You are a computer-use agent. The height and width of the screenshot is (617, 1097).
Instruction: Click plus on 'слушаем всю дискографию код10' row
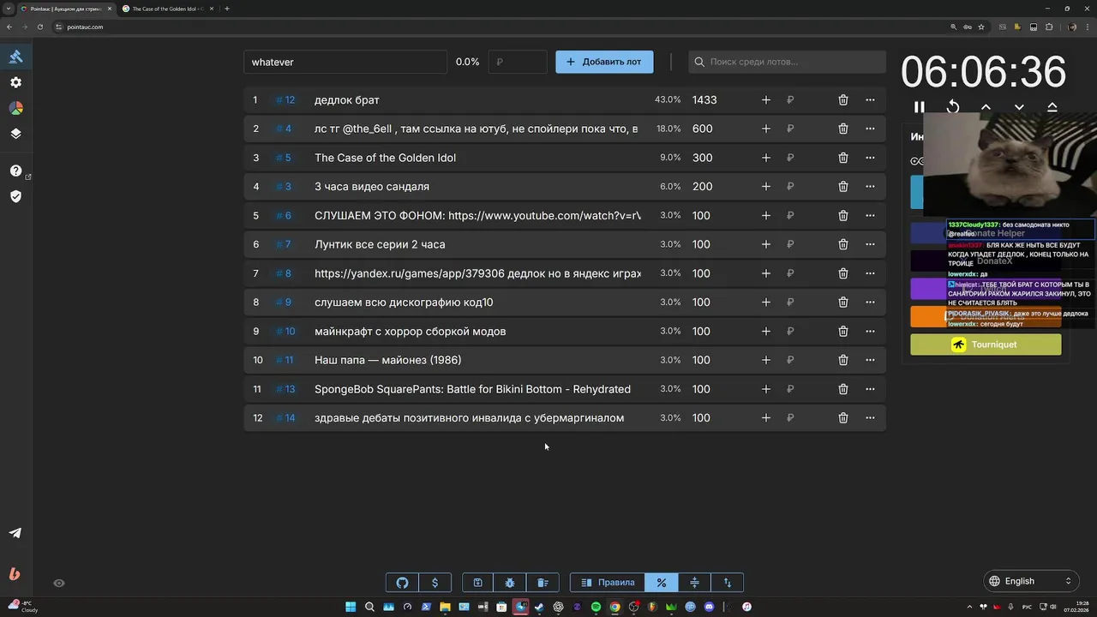pos(766,303)
